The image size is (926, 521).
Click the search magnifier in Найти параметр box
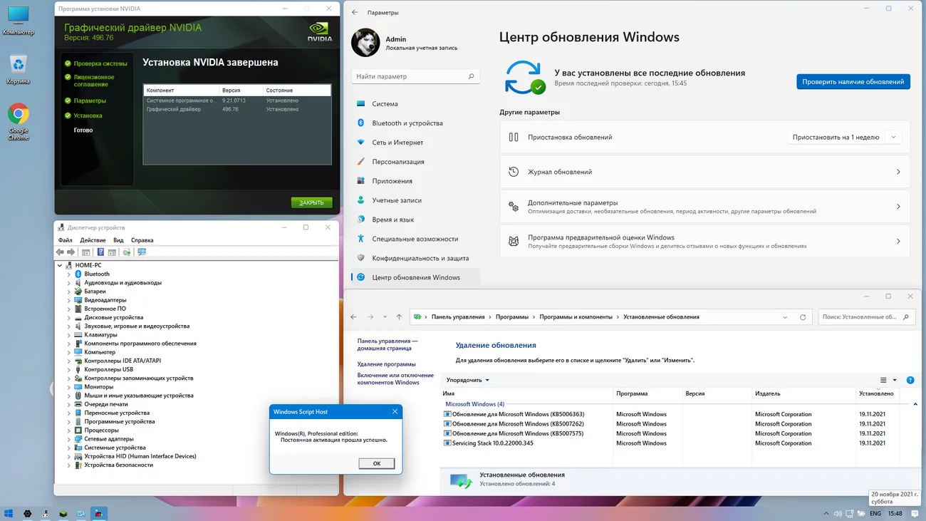(471, 76)
